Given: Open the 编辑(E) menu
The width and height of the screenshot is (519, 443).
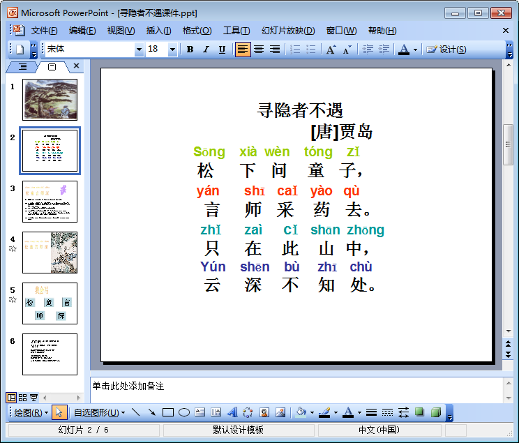Looking at the screenshot, I should coord(82,31).
